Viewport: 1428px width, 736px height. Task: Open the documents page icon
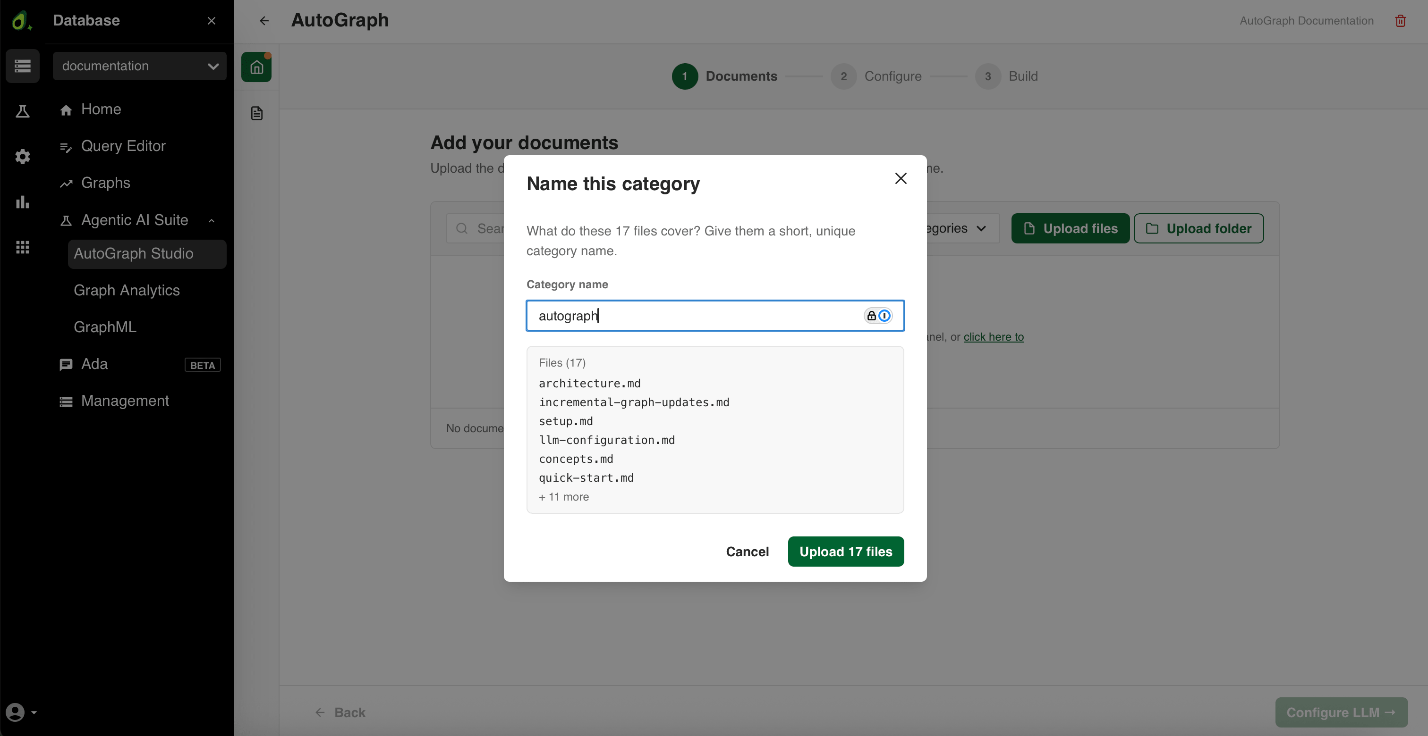257,114
